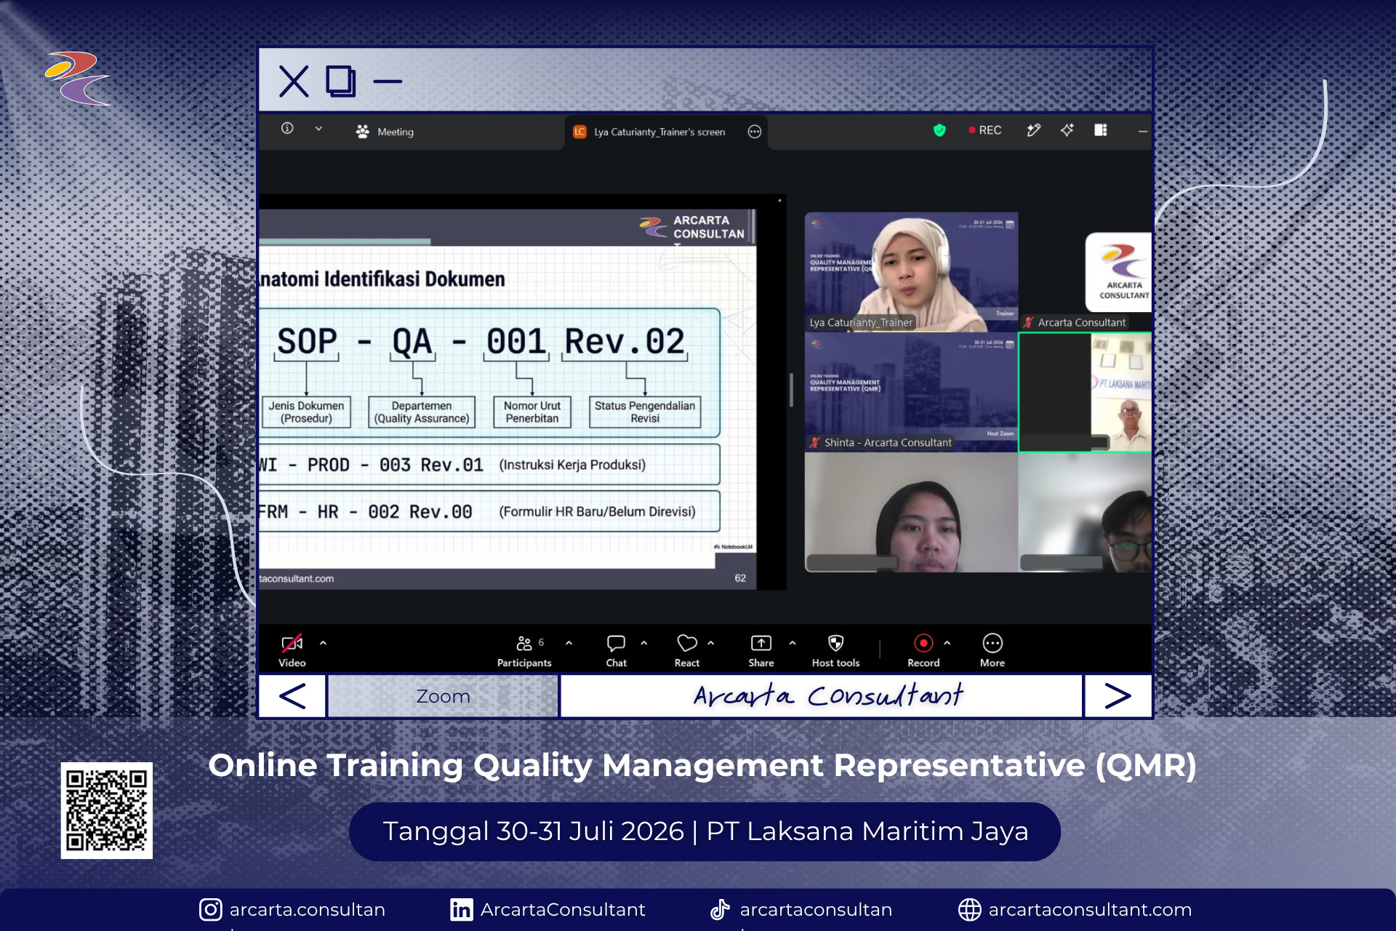Expand the Video options caret

tap(323, 643)
